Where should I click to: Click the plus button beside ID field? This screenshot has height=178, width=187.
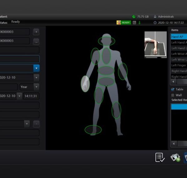36,32
